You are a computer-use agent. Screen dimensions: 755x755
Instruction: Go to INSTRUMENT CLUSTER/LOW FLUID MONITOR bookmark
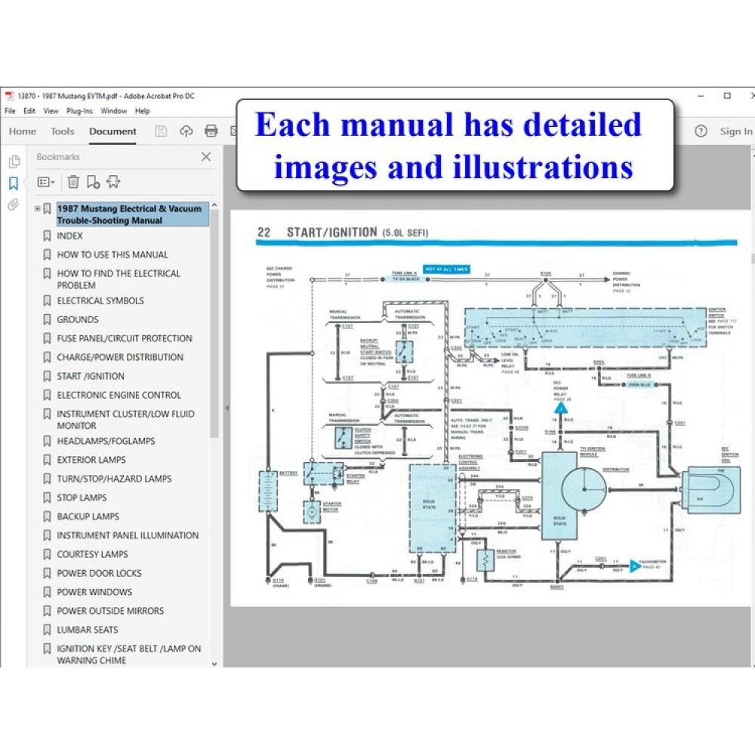pos(125,420)
